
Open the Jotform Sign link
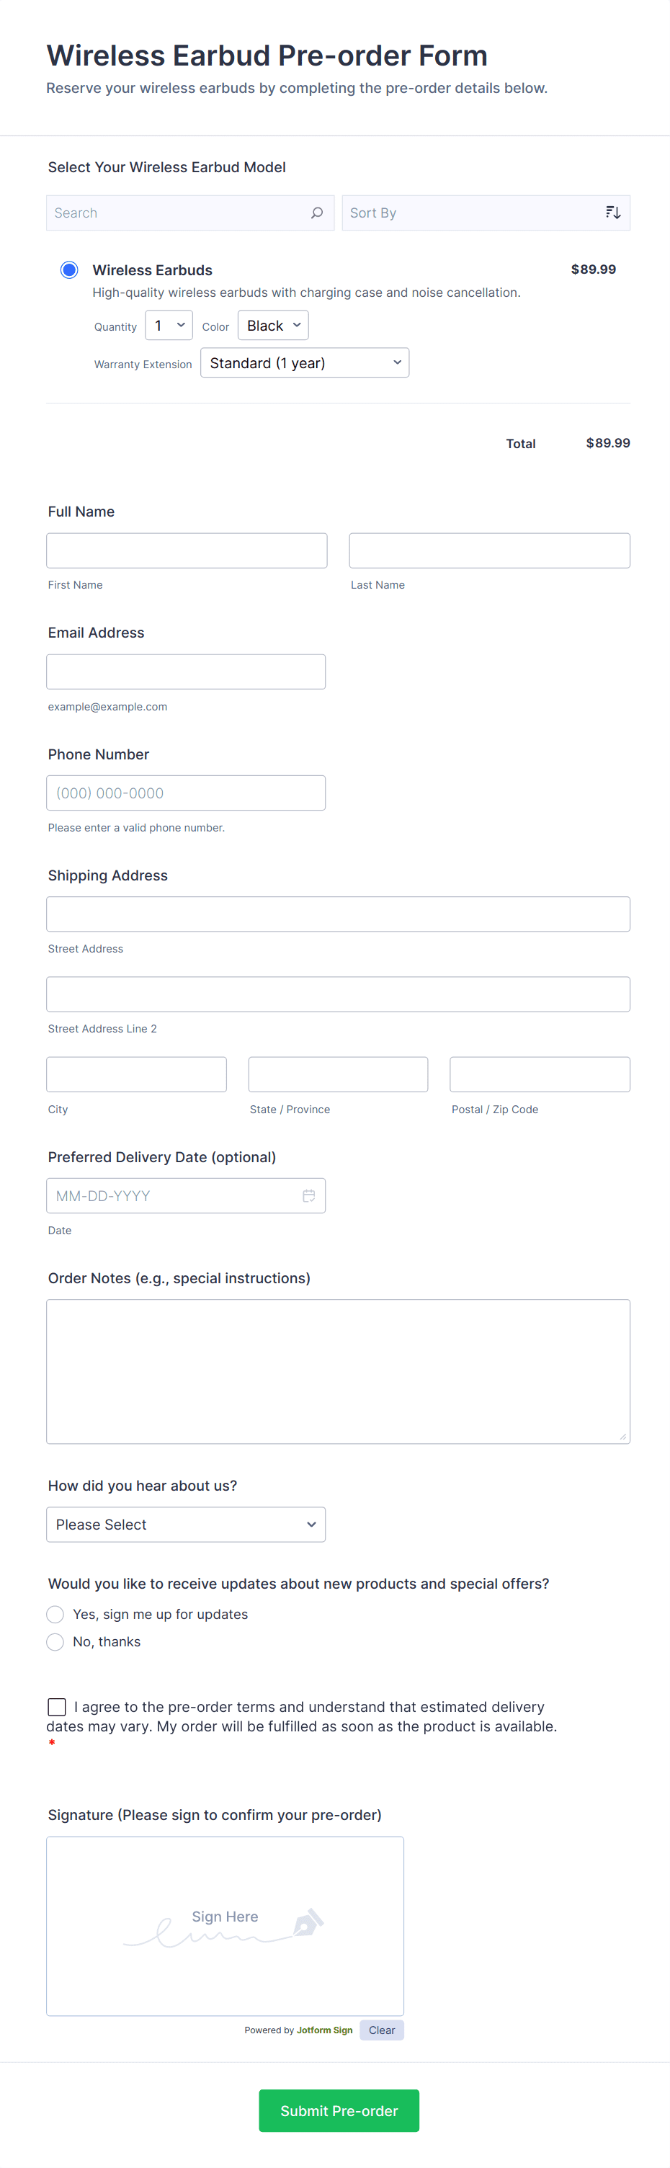pyautogui.click(x=324, y=2030)
